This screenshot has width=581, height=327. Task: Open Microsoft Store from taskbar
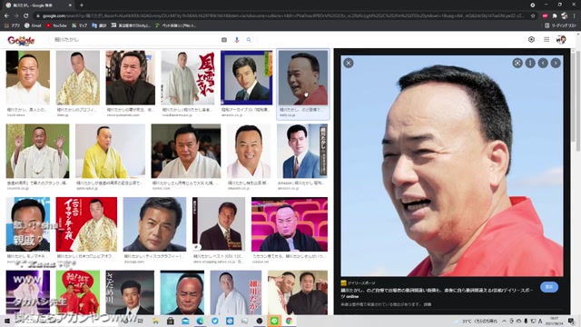pyautogui.click(x=170, y=321)
